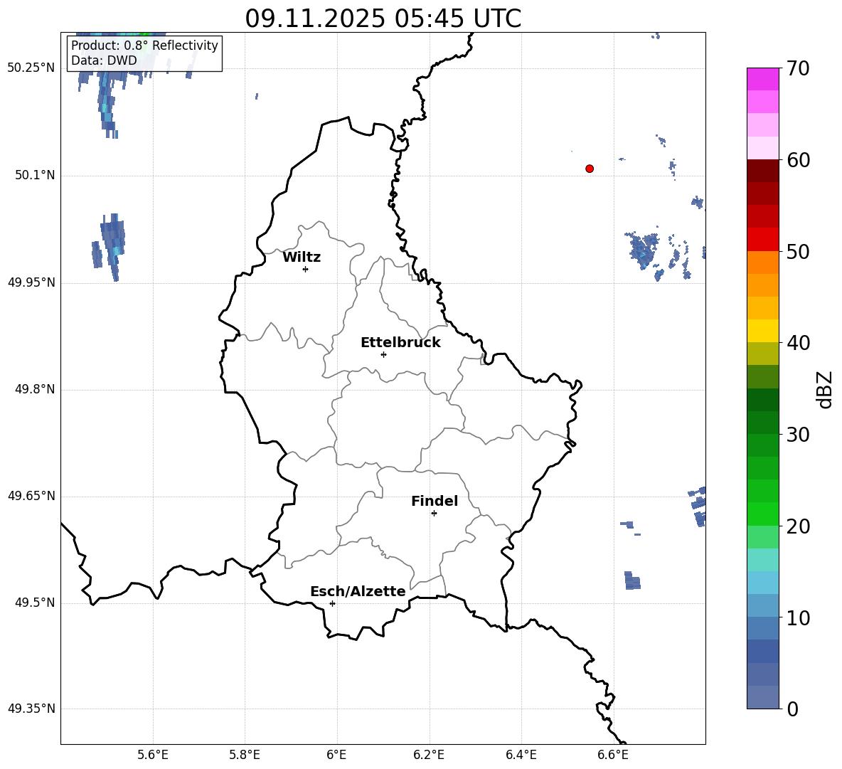Click the 50.1°N latitude label
Screen dimensions: 842x769
pos(34,176)
